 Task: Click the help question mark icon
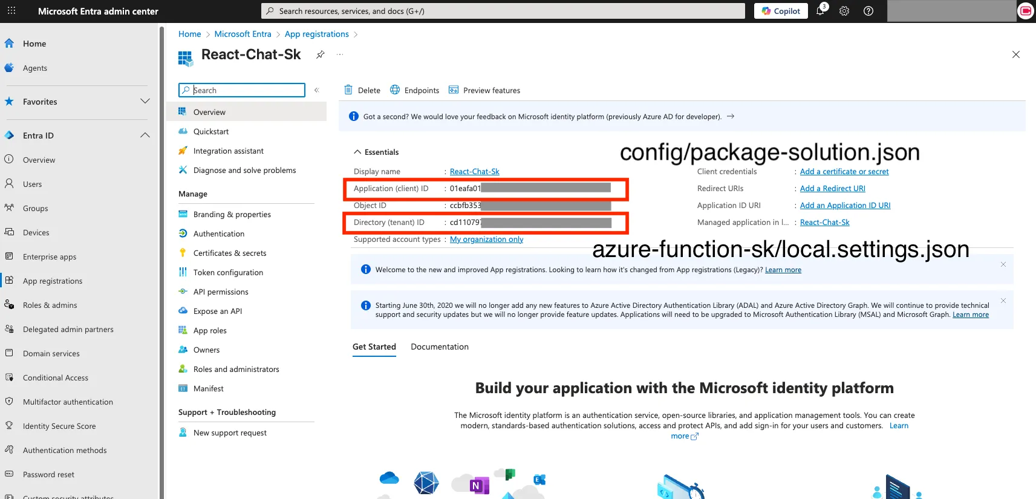click(868, 11)
